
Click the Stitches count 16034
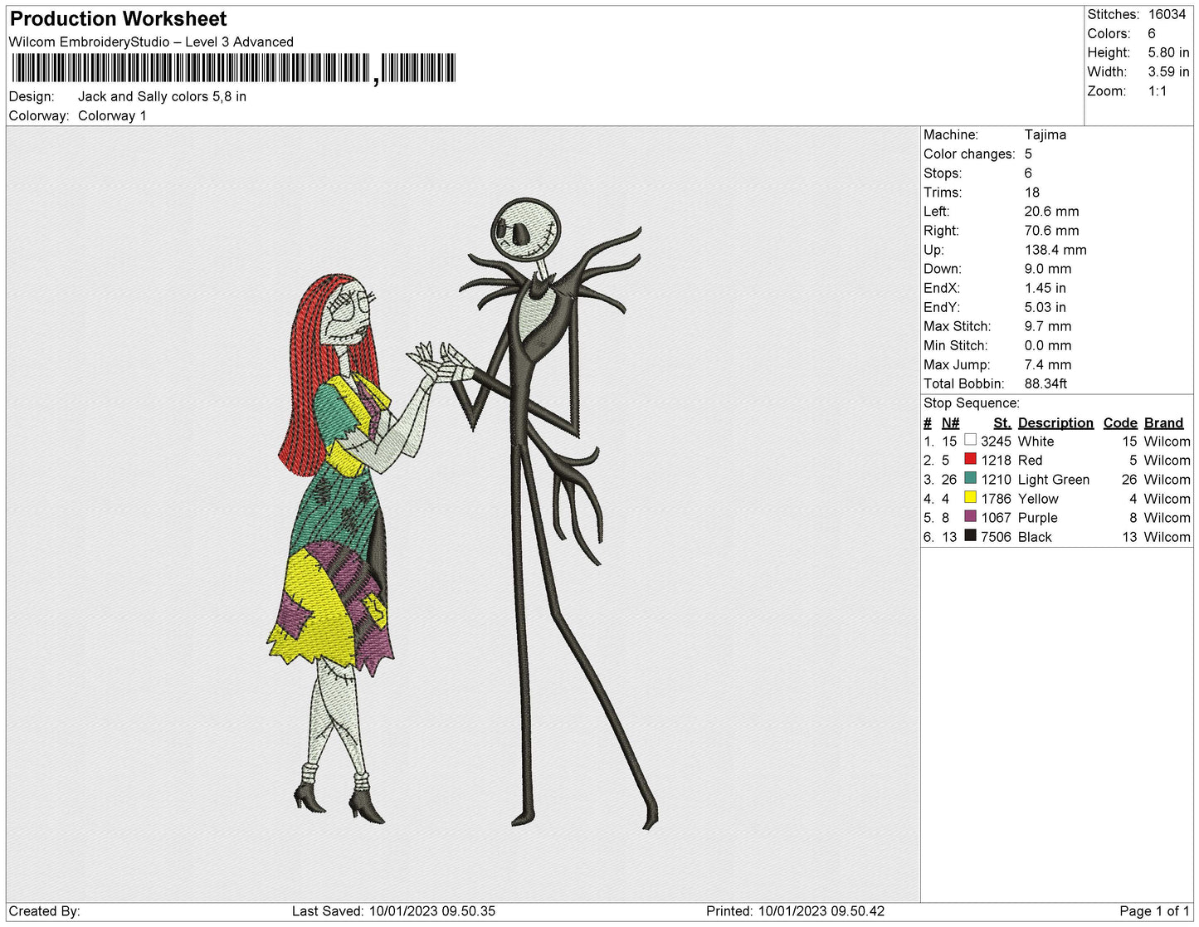coord(1167,14)
